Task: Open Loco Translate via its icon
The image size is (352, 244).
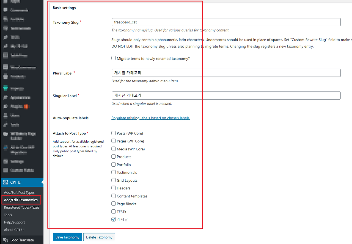Action: pos(5,240)
